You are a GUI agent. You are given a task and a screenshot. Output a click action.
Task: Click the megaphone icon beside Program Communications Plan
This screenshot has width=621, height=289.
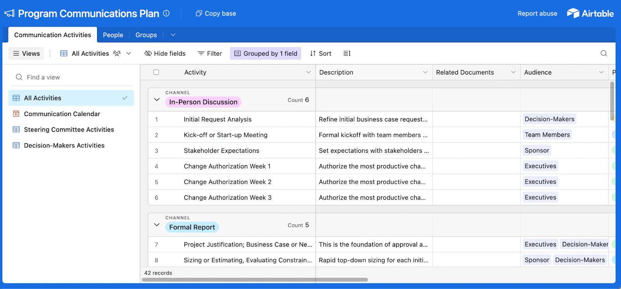click(x=9, y=14)
